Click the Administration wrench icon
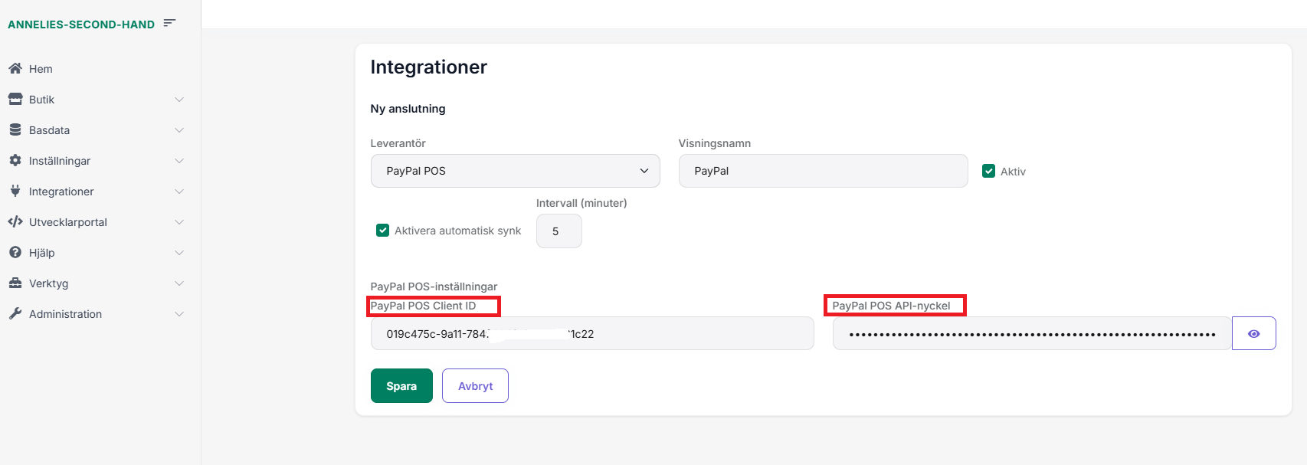 [x=15, y=313]
